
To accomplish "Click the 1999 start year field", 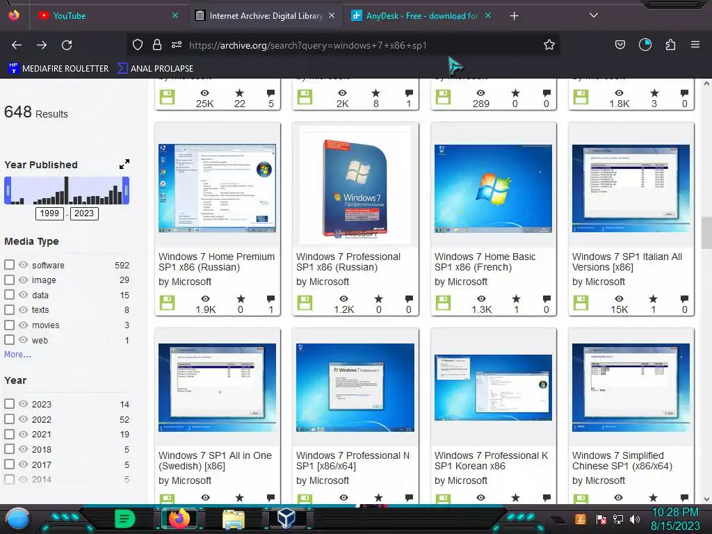I will point(49,213).
